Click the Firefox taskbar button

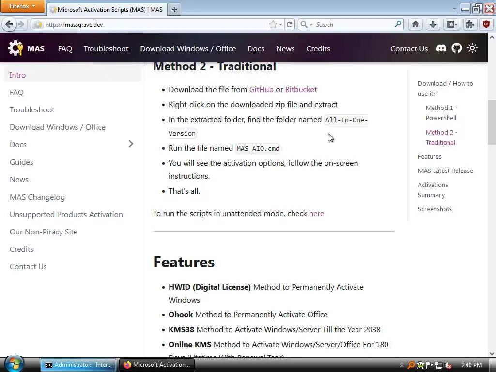tap(156, 365)
